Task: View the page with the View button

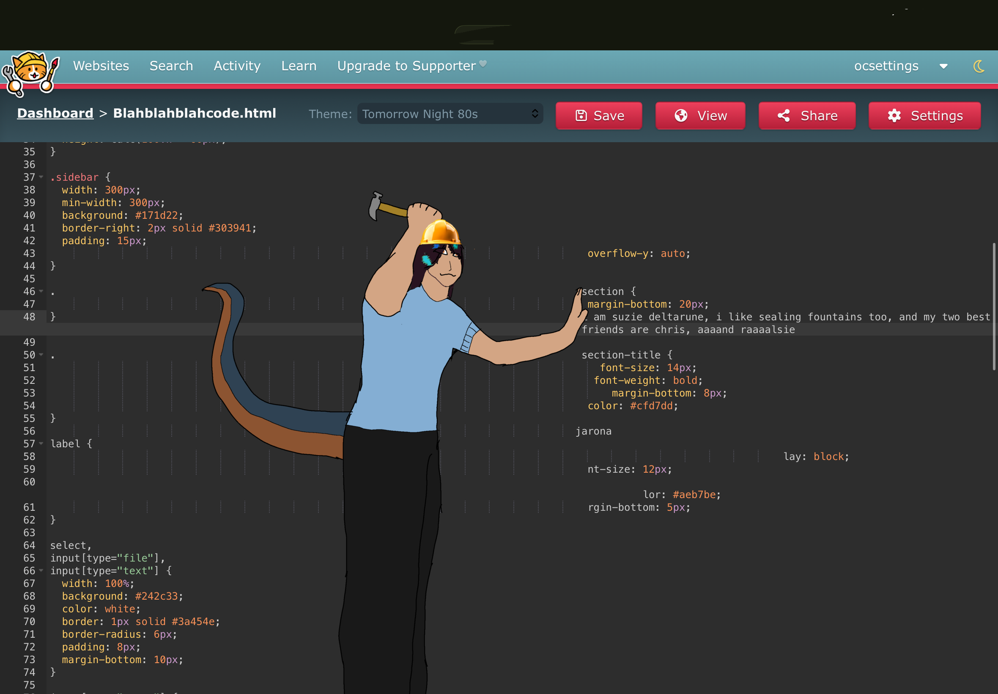Action: pyautogui.click(x=700, y=116)
